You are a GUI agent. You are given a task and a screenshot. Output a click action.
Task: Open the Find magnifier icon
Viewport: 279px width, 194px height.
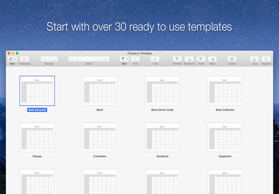click(x=135, y=59)
